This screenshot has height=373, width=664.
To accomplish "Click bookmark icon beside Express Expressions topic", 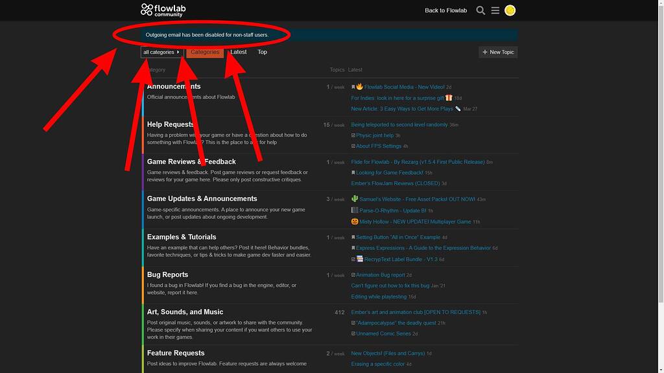I will (353, 248).
